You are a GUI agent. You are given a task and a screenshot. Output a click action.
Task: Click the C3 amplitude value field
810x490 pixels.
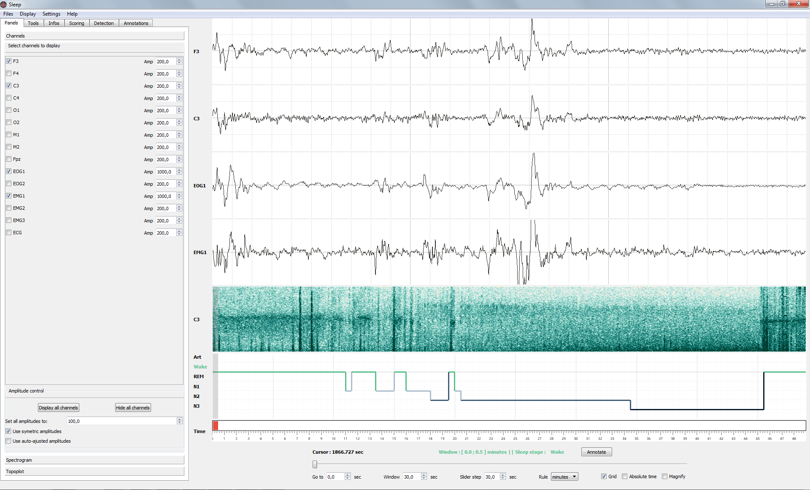click(x=166, y=86)
